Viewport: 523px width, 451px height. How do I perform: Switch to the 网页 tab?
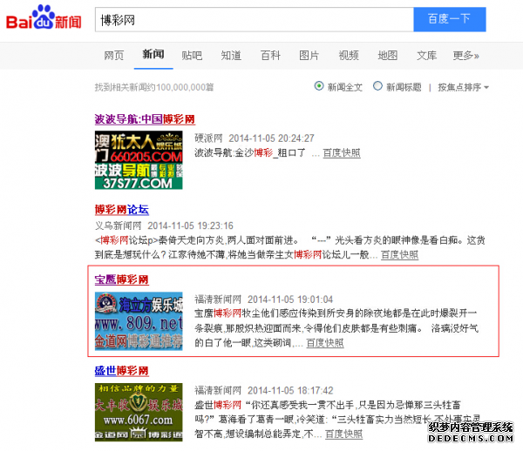[x=114, y=56]
